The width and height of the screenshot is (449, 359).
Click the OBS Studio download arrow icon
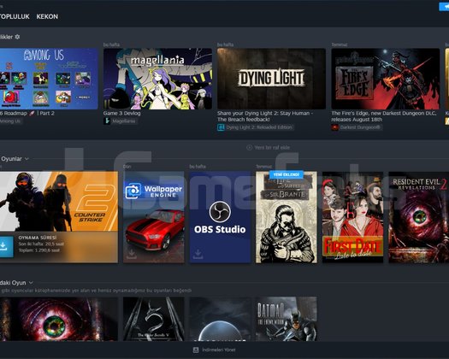[x=198, y=254]
